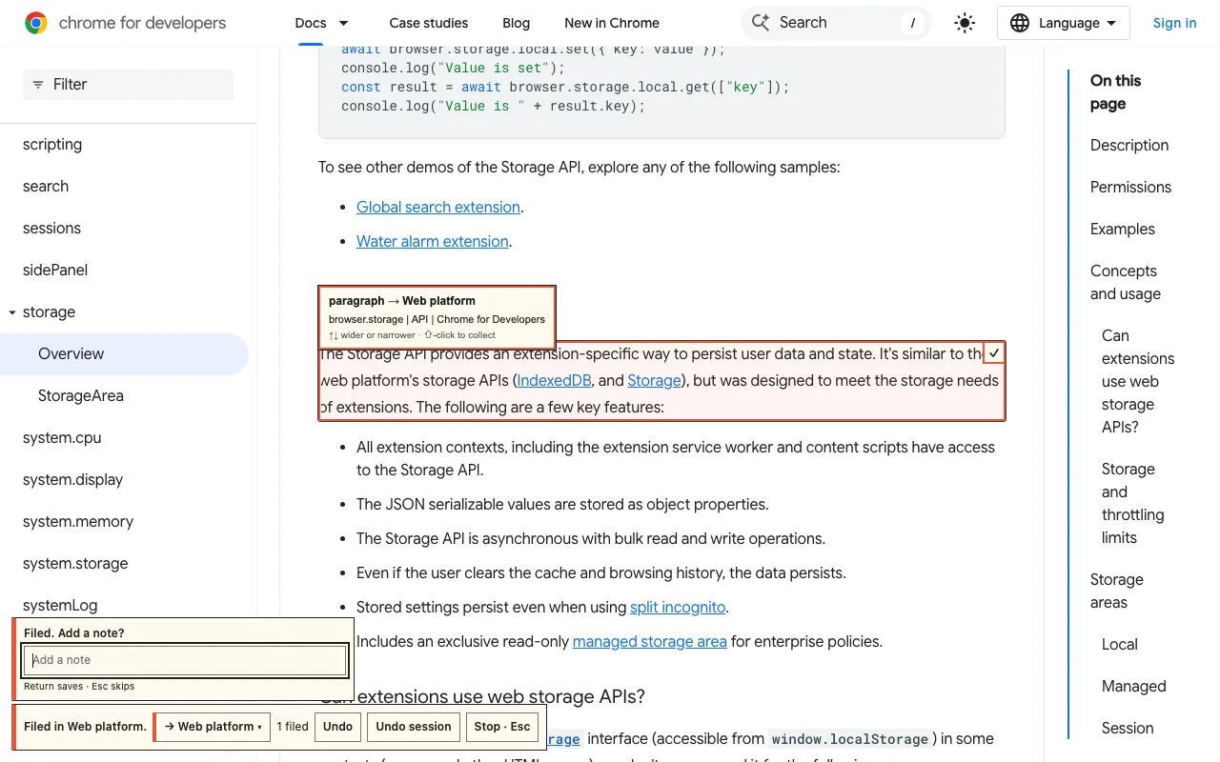Click the Undo session button
1220x762 pixels.
414,727
